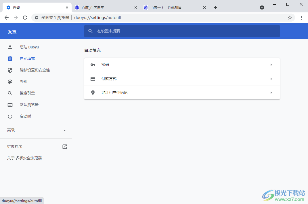Screen dimensions: 308x204
Task: Click the palette icon beside 外观
Action: tap(10, 82)
